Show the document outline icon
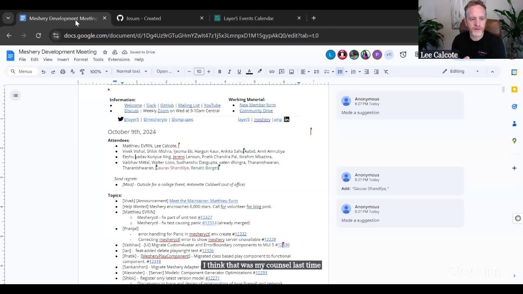This screenshot has width=523, height=294. (x=16, y=96)
